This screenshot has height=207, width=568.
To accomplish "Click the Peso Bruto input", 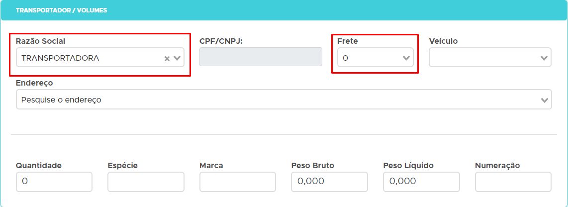I will [x=329, y=182].
